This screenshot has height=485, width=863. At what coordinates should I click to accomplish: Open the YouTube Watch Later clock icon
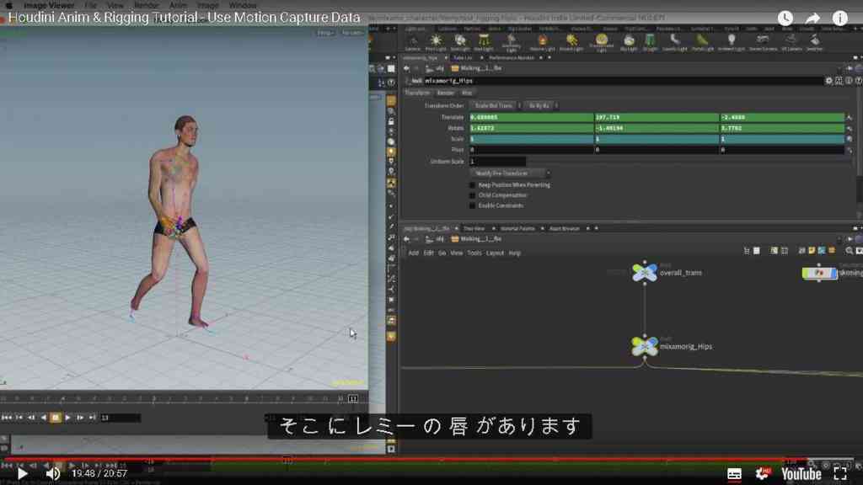[x=785, y=19]
